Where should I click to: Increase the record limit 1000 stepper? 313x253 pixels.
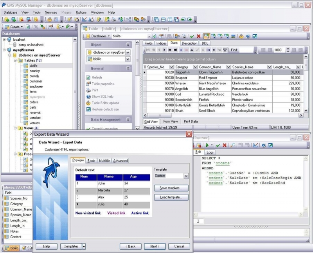click(x=288, y=49)
